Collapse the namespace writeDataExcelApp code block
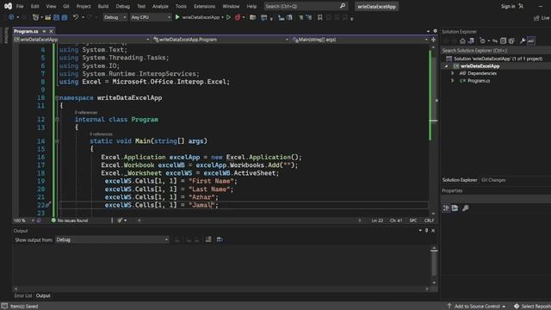Viewport: 551px width, 310px height. (57, 97)
